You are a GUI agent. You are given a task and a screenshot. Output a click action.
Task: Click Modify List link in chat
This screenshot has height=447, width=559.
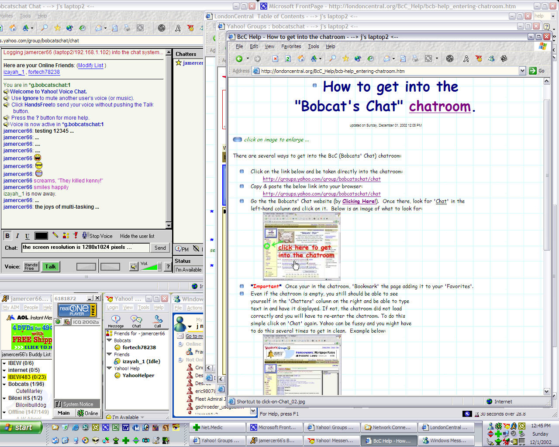click(91, 65)
